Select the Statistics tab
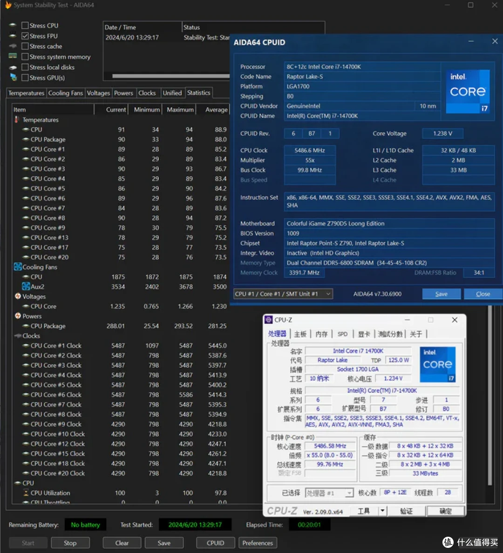This screenshot has height=553, width=503. pos(199,93)
